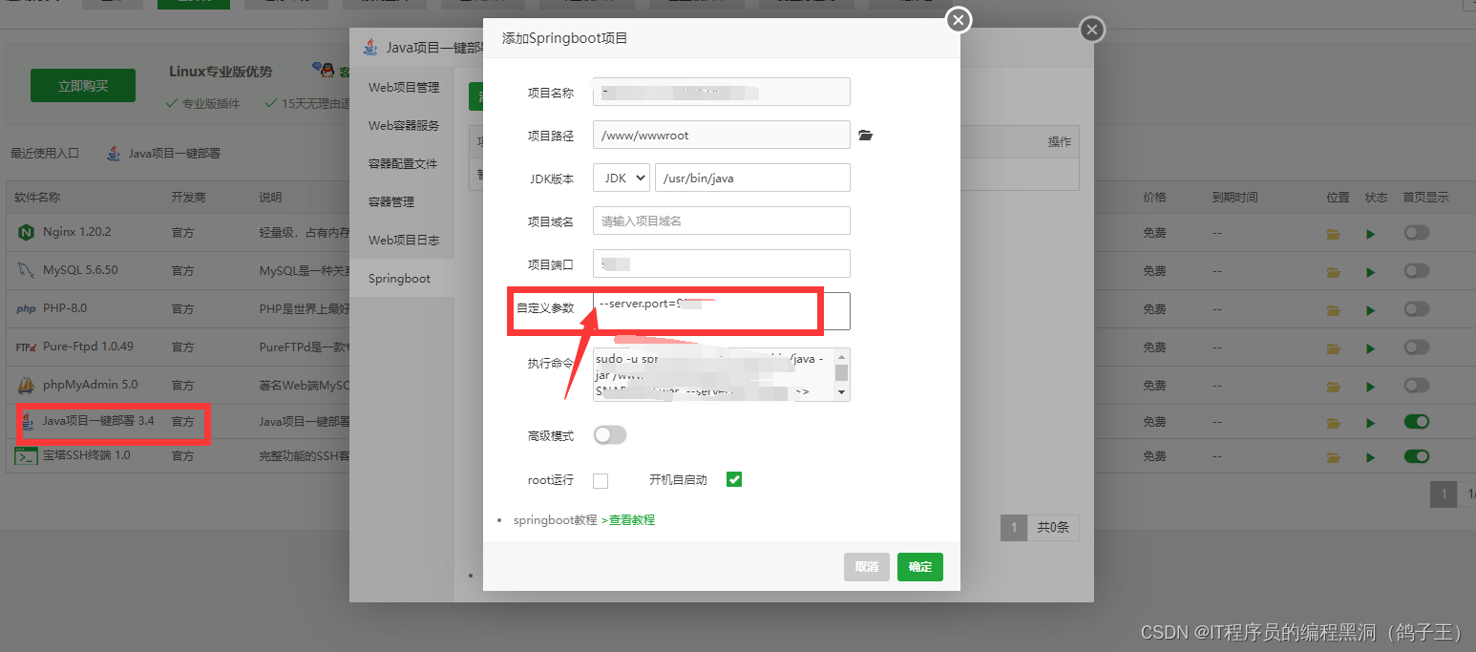Screen dimensions: 1476x652
Task: Click the status play icon for Java项目一键部署
Action: point(1371,422)
